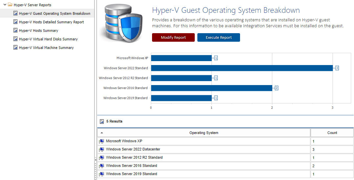This screenshot has height=180, width=354.
Task: Click the Hyper-V Server Reports folder icon
Action: point(10,5)
